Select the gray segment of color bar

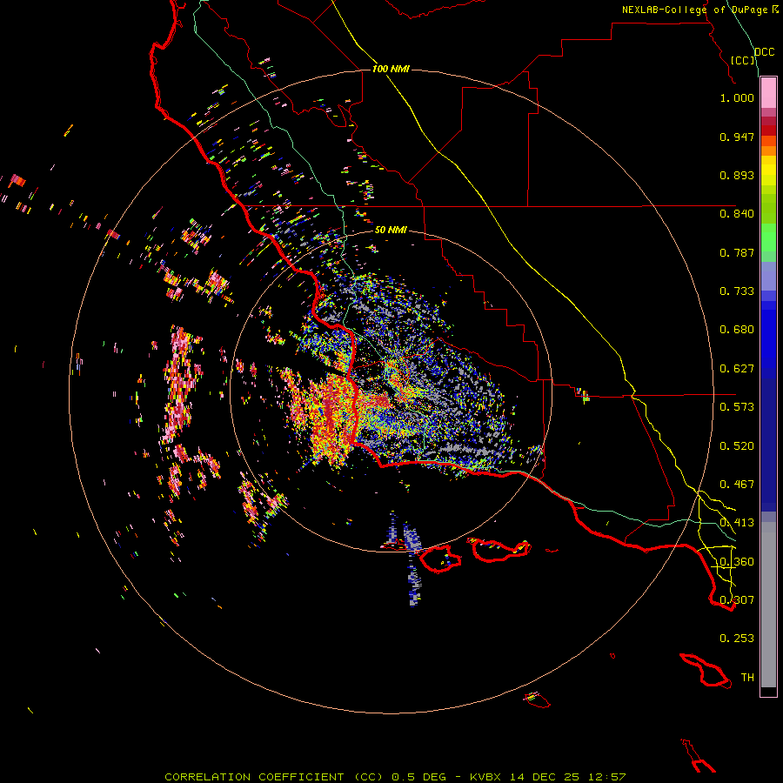(768, 605)
